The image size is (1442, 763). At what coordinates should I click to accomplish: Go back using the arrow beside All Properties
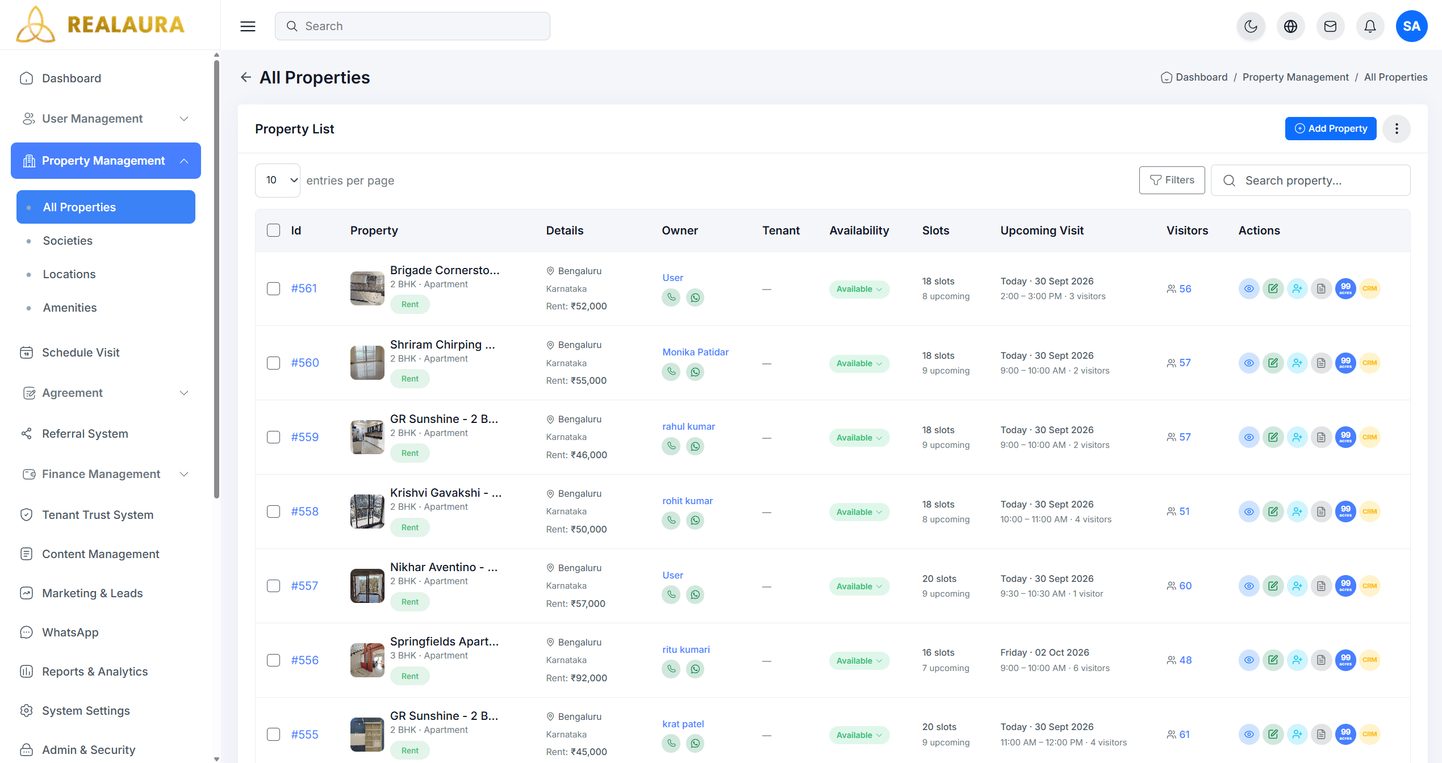(x=246, y=77)
